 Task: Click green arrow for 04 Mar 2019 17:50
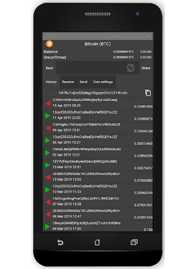tap(48, 227)
